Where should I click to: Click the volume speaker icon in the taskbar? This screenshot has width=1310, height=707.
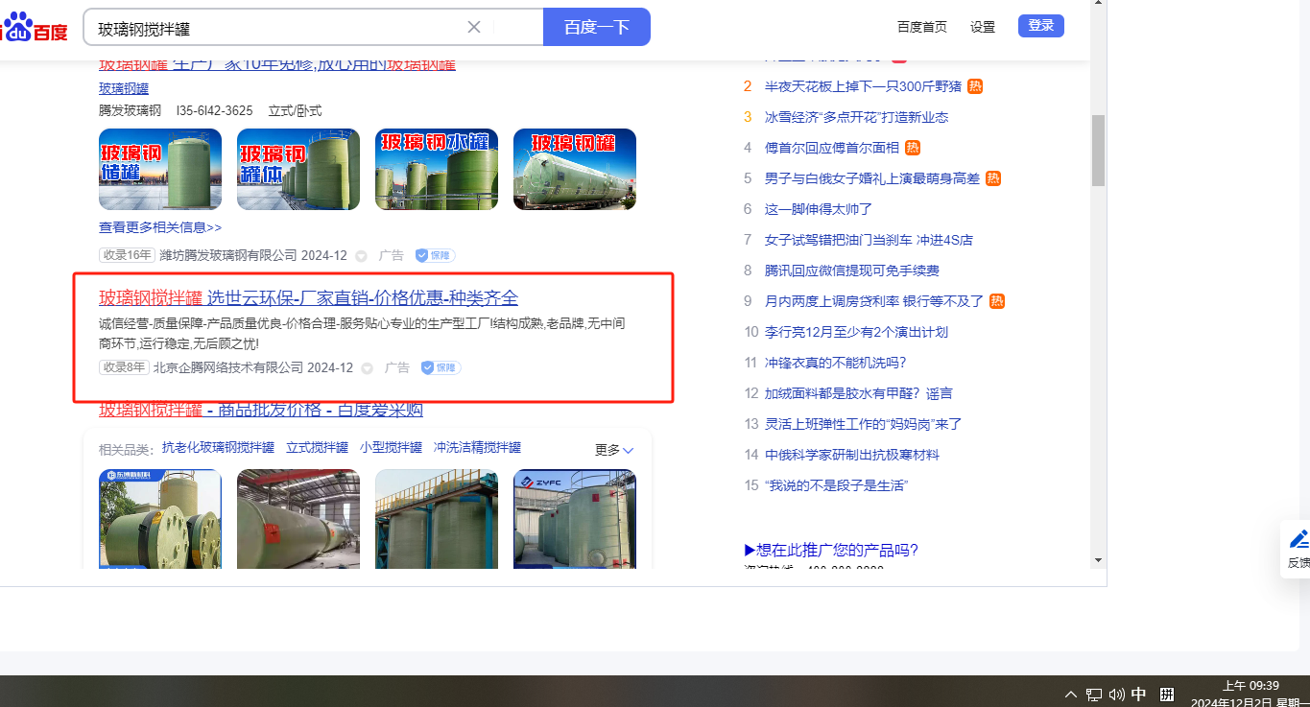1116,695
